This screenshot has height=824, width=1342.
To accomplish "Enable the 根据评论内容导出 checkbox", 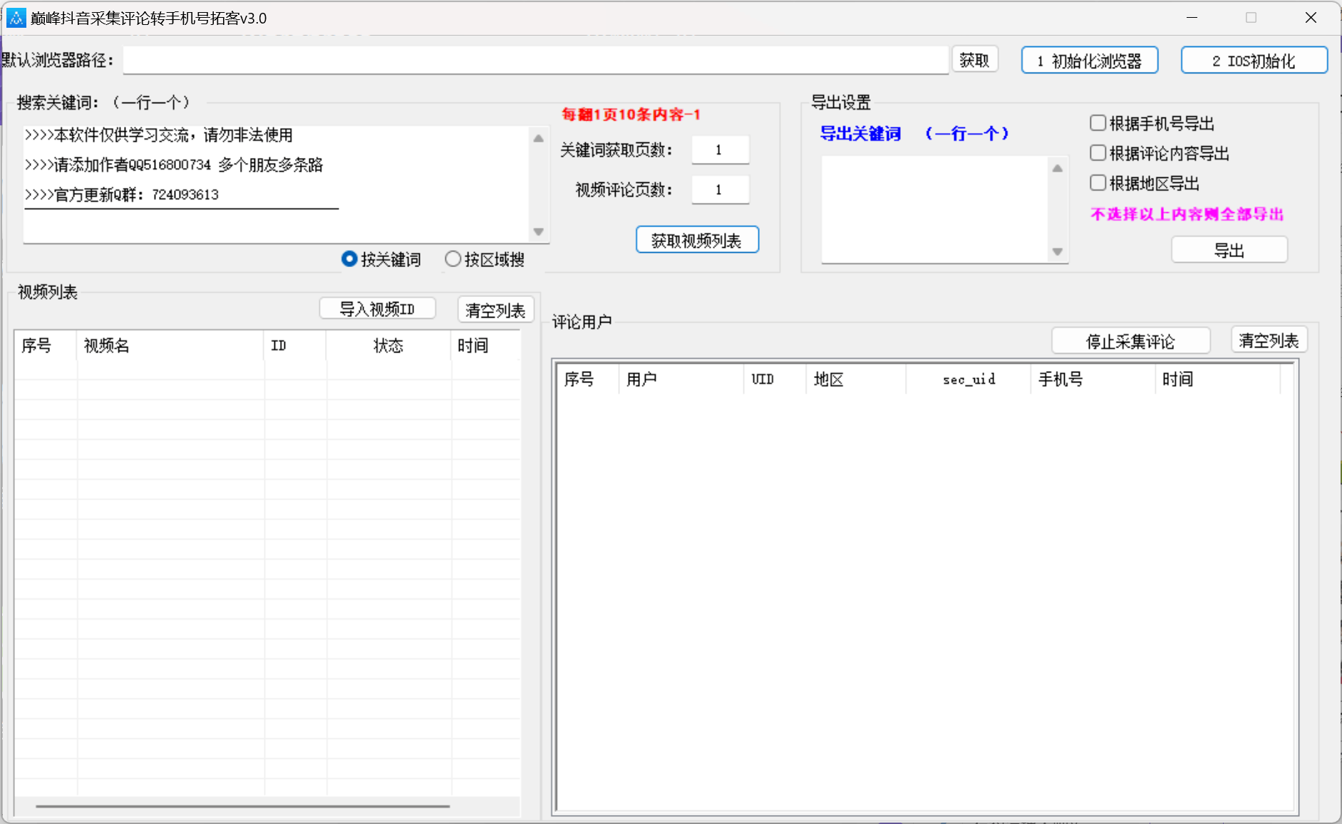I will click(1160, 153).
